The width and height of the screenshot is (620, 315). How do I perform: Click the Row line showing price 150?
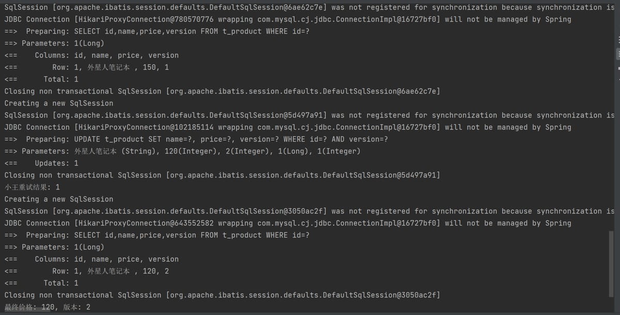(110, 67)
